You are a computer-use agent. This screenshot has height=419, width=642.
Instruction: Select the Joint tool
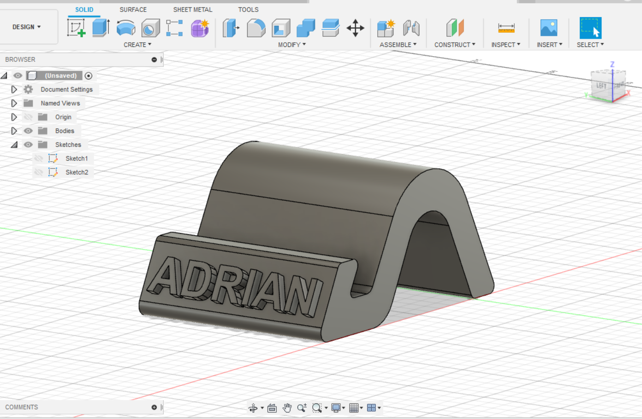411,28
